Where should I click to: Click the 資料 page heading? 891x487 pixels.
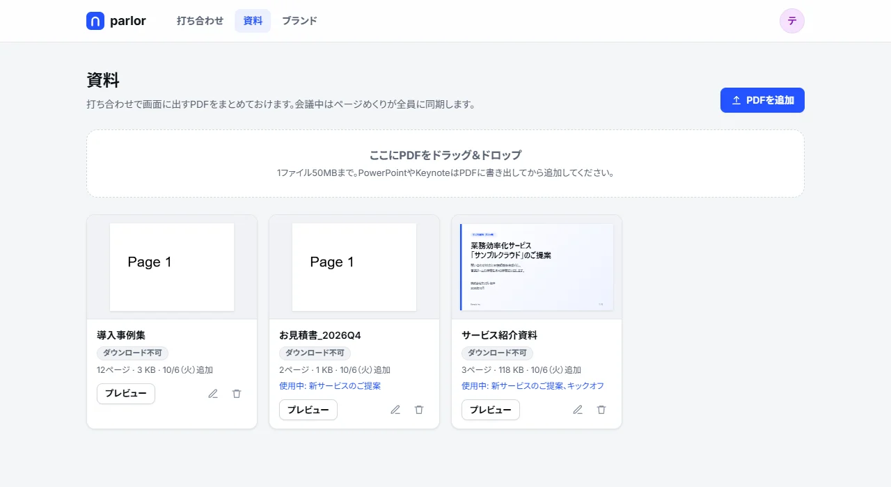[x=103, y=80]
